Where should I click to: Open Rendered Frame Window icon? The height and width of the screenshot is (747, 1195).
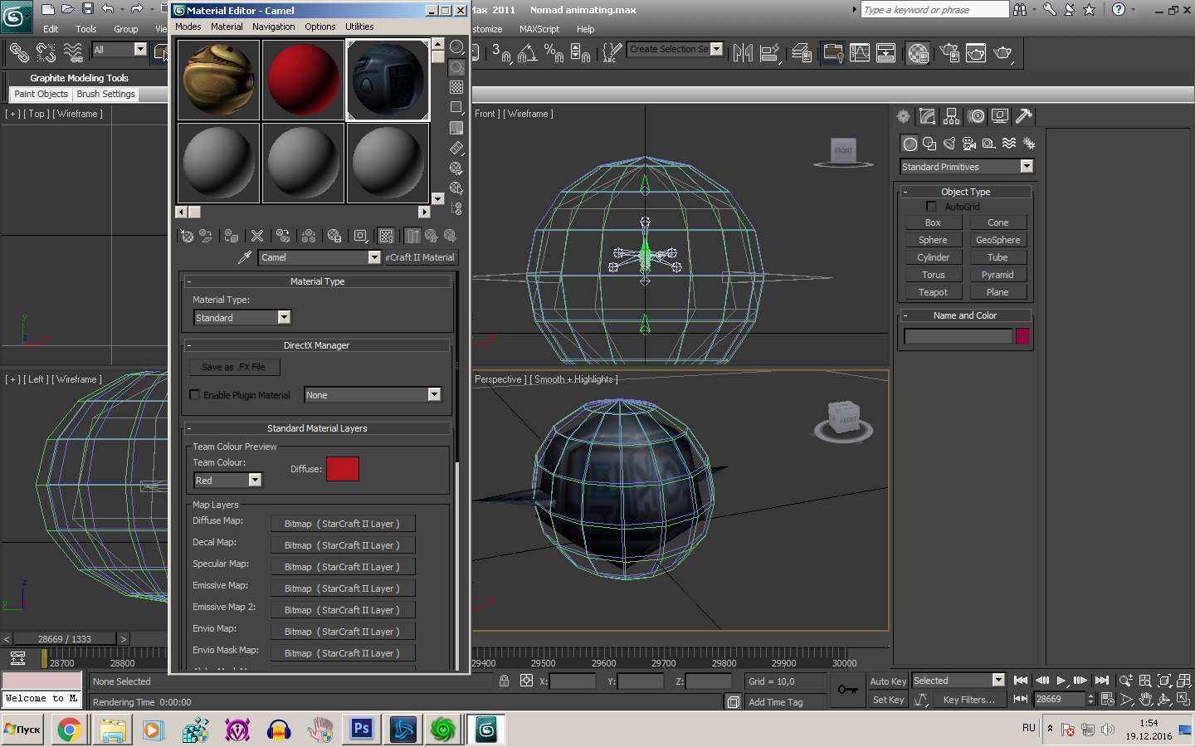click(x=976, y=53)
